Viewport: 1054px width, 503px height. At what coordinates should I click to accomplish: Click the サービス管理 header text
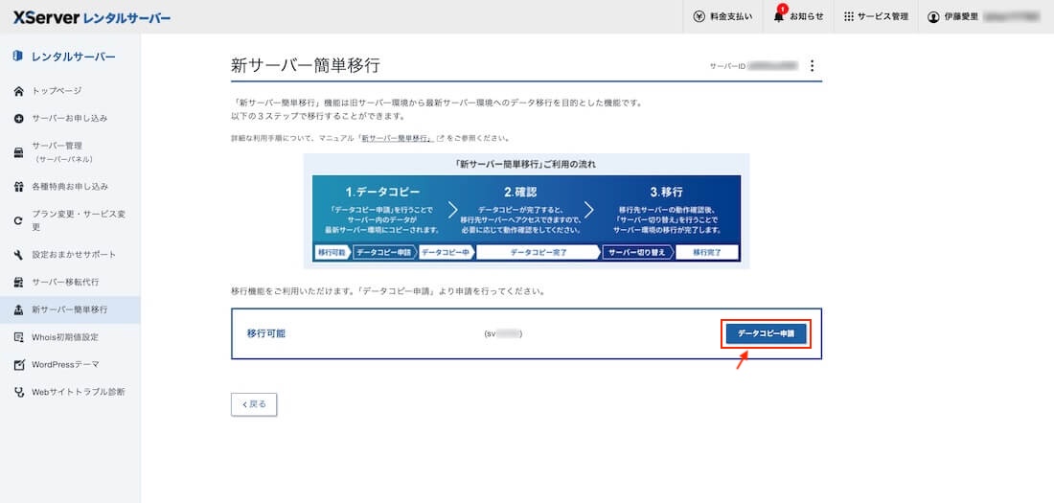882,17
